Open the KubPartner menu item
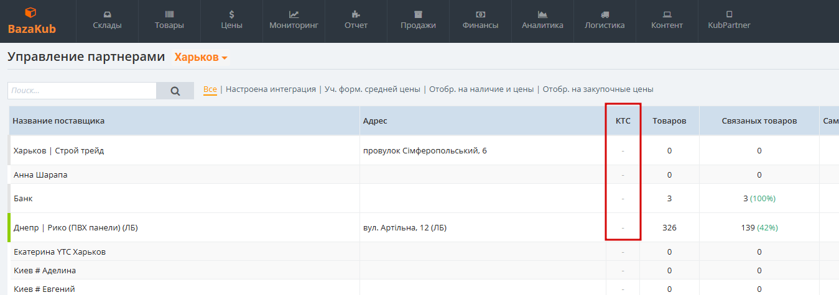The width and height of the screenshot is (839, 295). click(x=729, y=20)
